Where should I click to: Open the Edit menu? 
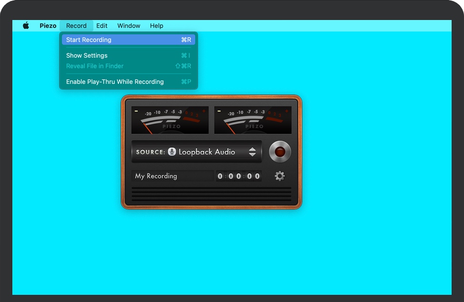coord(102,26)
